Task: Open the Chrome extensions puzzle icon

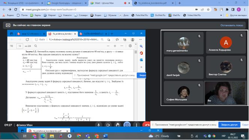Action: pyautogui.click(x=227, y=9)
